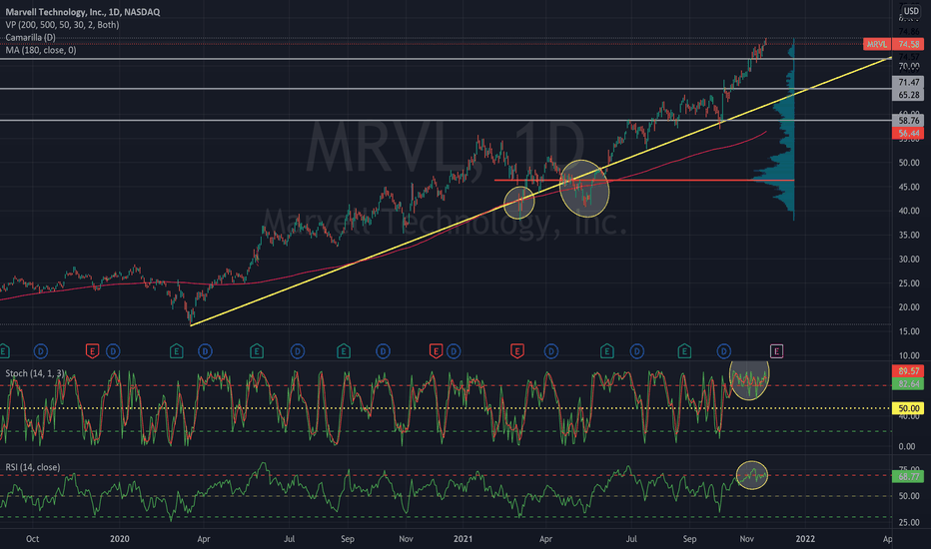
Task: Select the VP (200, 500, 50, 30, 2, Both) legend
Action: click(62, 25)
